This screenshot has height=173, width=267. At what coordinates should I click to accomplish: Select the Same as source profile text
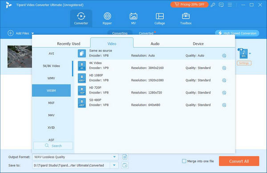point(101,51)
